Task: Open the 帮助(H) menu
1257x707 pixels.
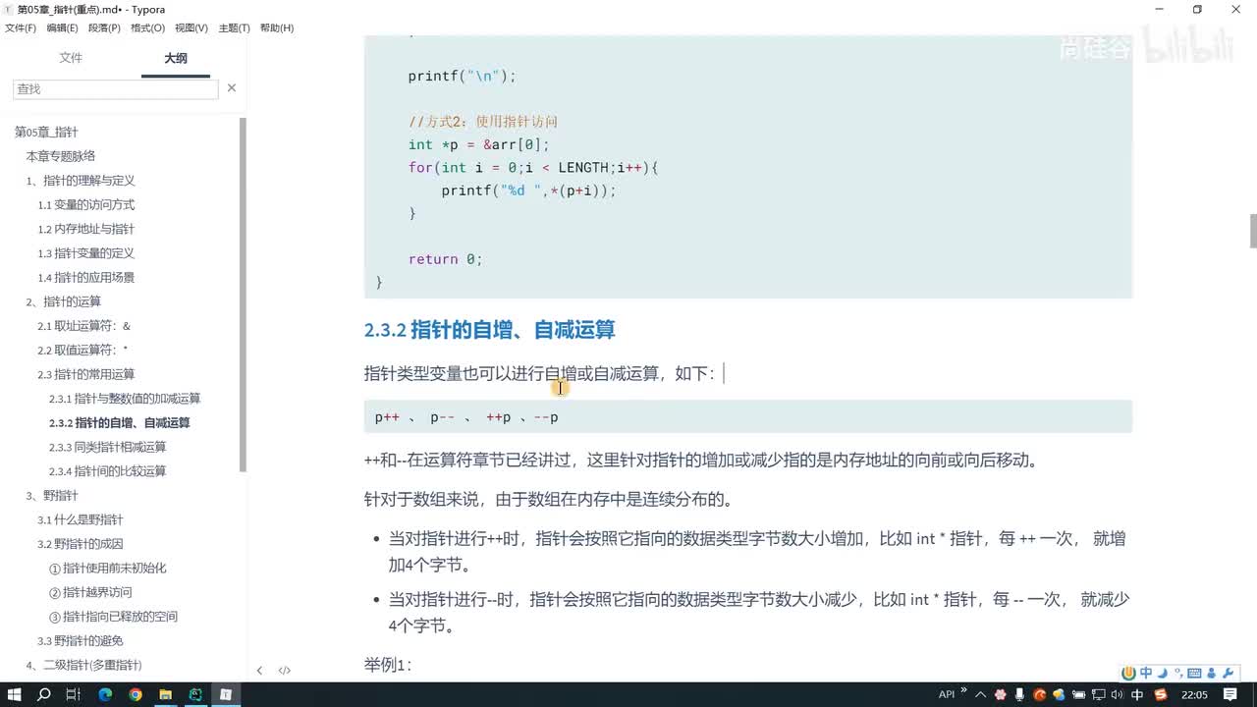Action: [x=277, y=28]
